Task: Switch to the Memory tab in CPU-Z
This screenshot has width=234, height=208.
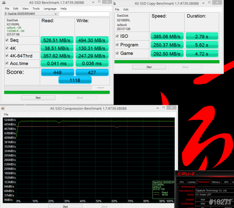Action: click(x=216, y=182)
